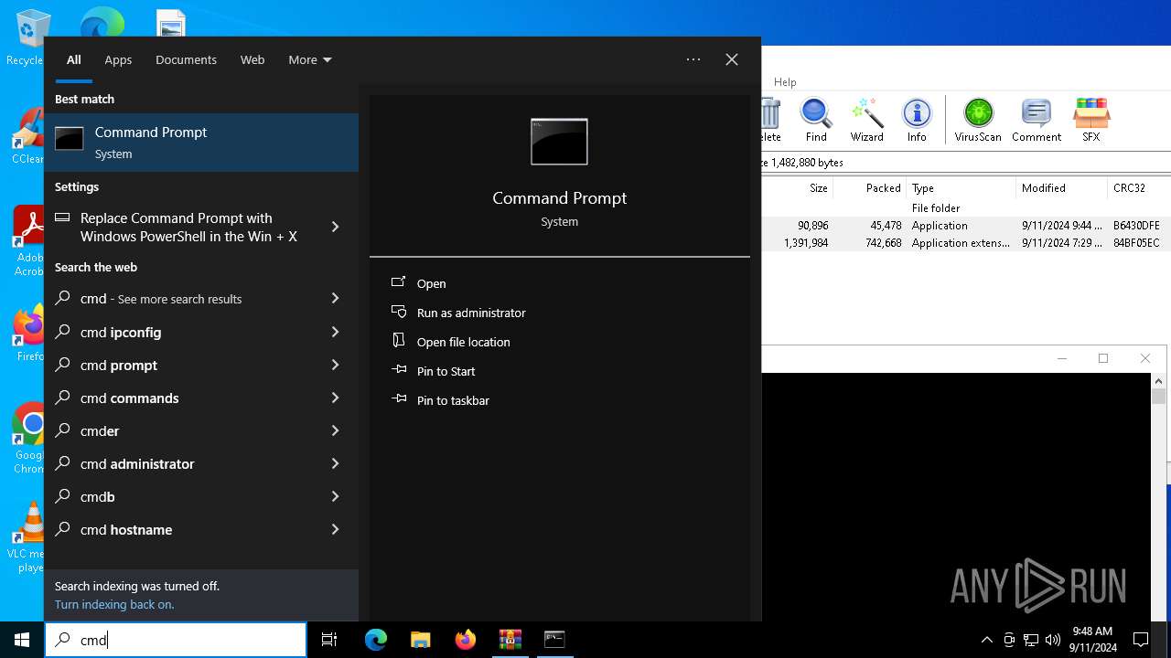Open the Google Chrome desktop shortcut

click(29, 439)
